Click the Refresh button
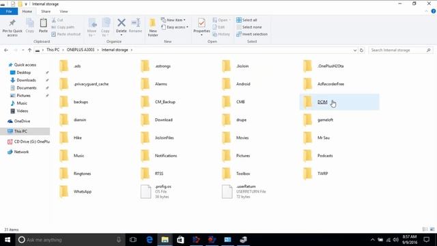This screenshot has width=437, height=246. point(361,50)
